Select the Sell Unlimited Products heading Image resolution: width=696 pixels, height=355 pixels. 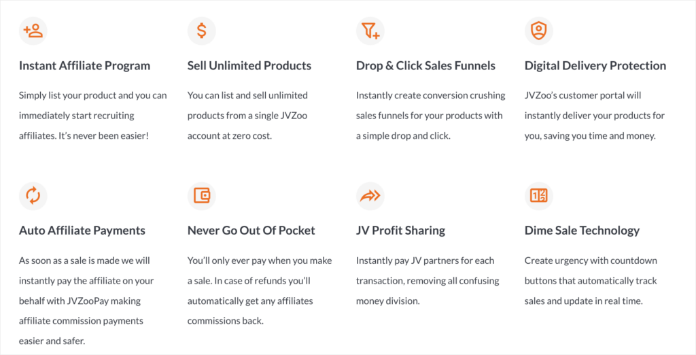[x=249, y=66]
